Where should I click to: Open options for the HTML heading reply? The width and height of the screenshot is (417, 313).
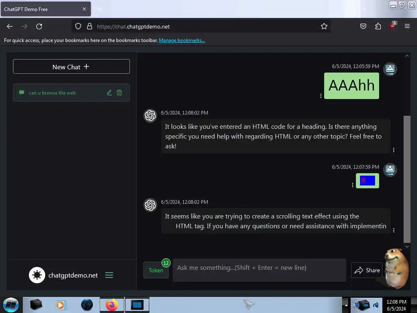pyautogui.click(x=394, y=150)
